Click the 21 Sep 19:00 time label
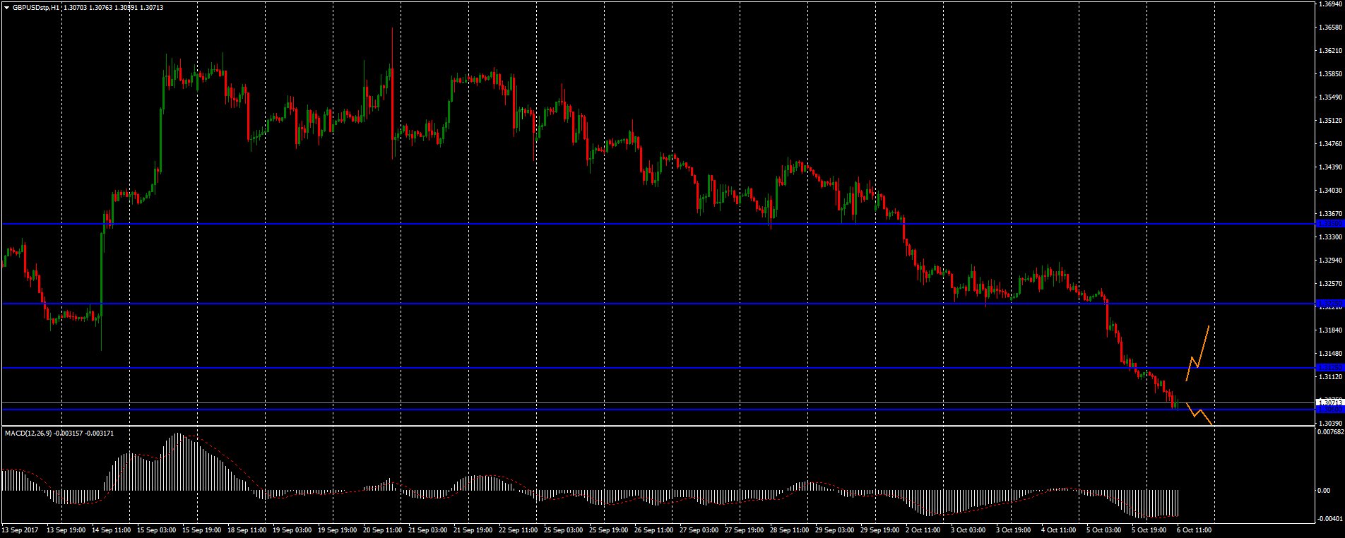The width and height of the screenshot is (1345, 538). click(474, 529)
